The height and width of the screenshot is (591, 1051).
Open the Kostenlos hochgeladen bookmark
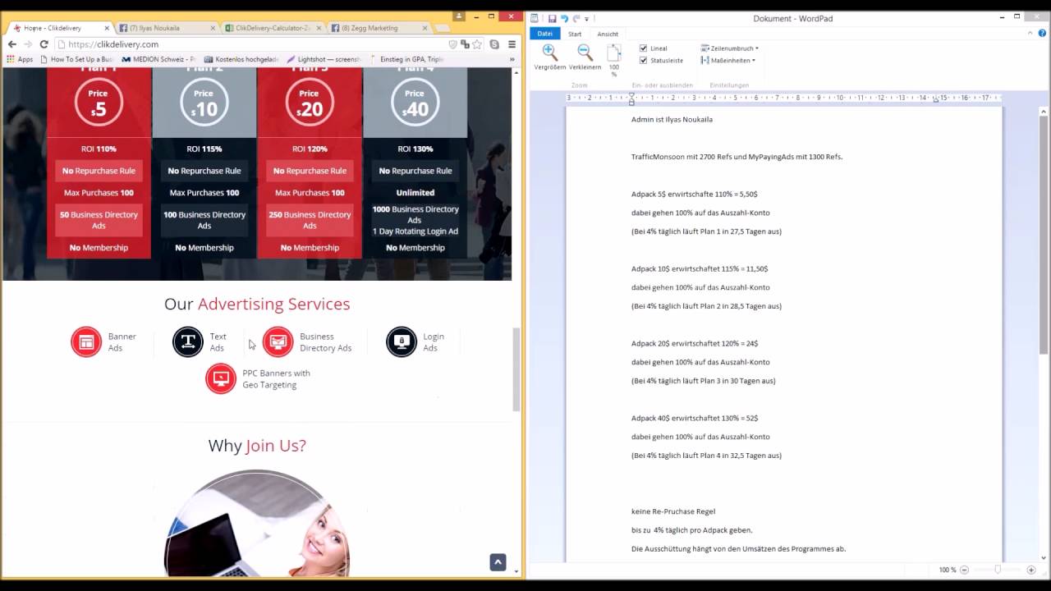click(241, 59)
